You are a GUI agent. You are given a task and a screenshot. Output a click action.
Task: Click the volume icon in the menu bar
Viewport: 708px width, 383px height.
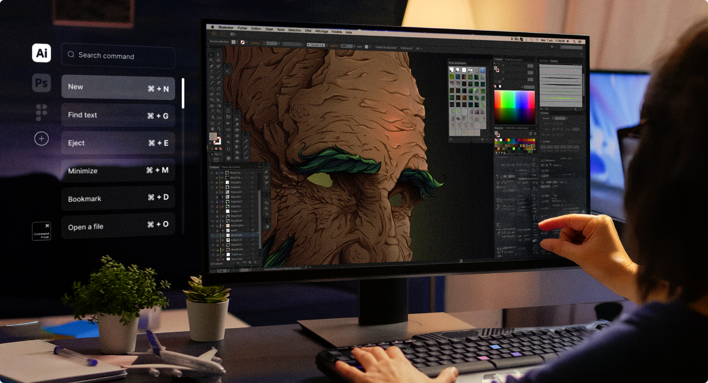coord(568,41)
